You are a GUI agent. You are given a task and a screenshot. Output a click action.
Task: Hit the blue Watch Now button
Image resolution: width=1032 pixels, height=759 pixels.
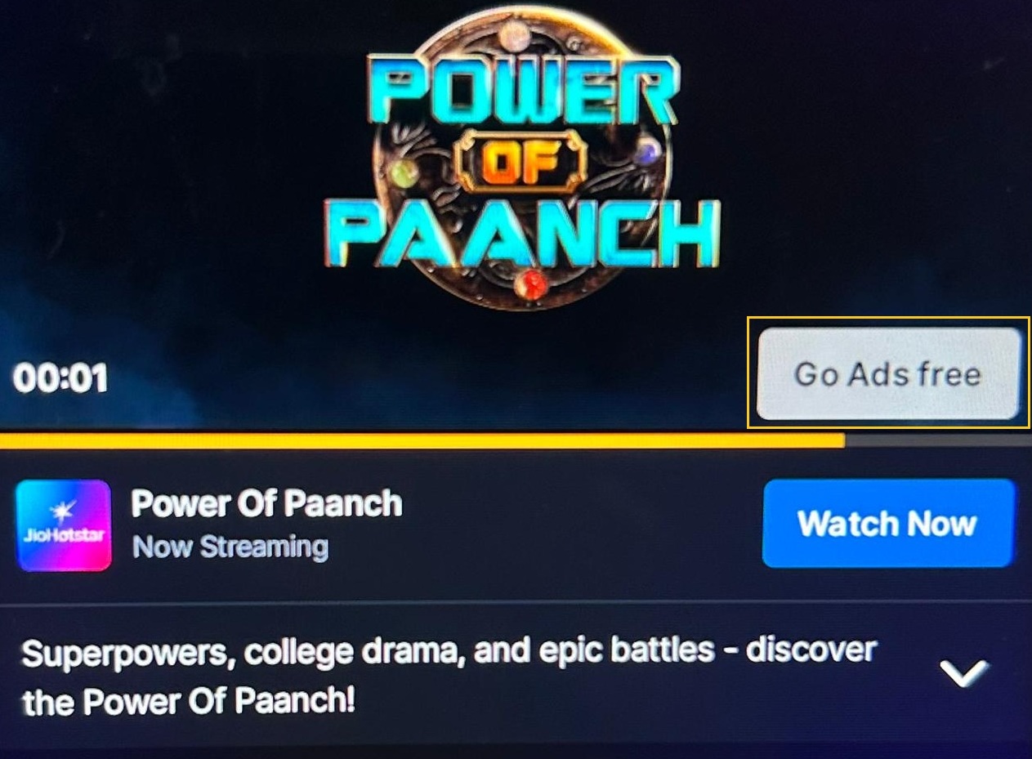click(x=888, y=523)
